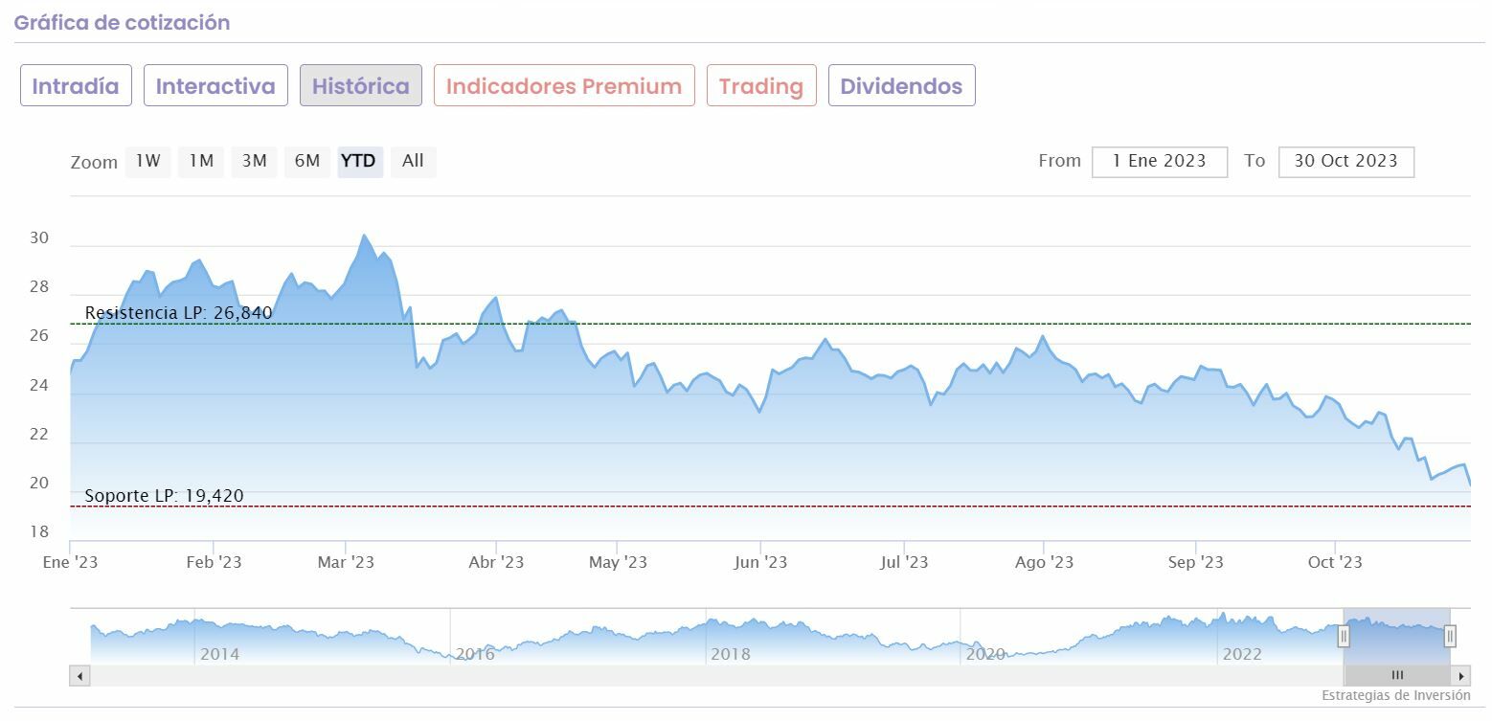Click the To date field
The width and height of the screenshot is (1492, 721).
1345,162
